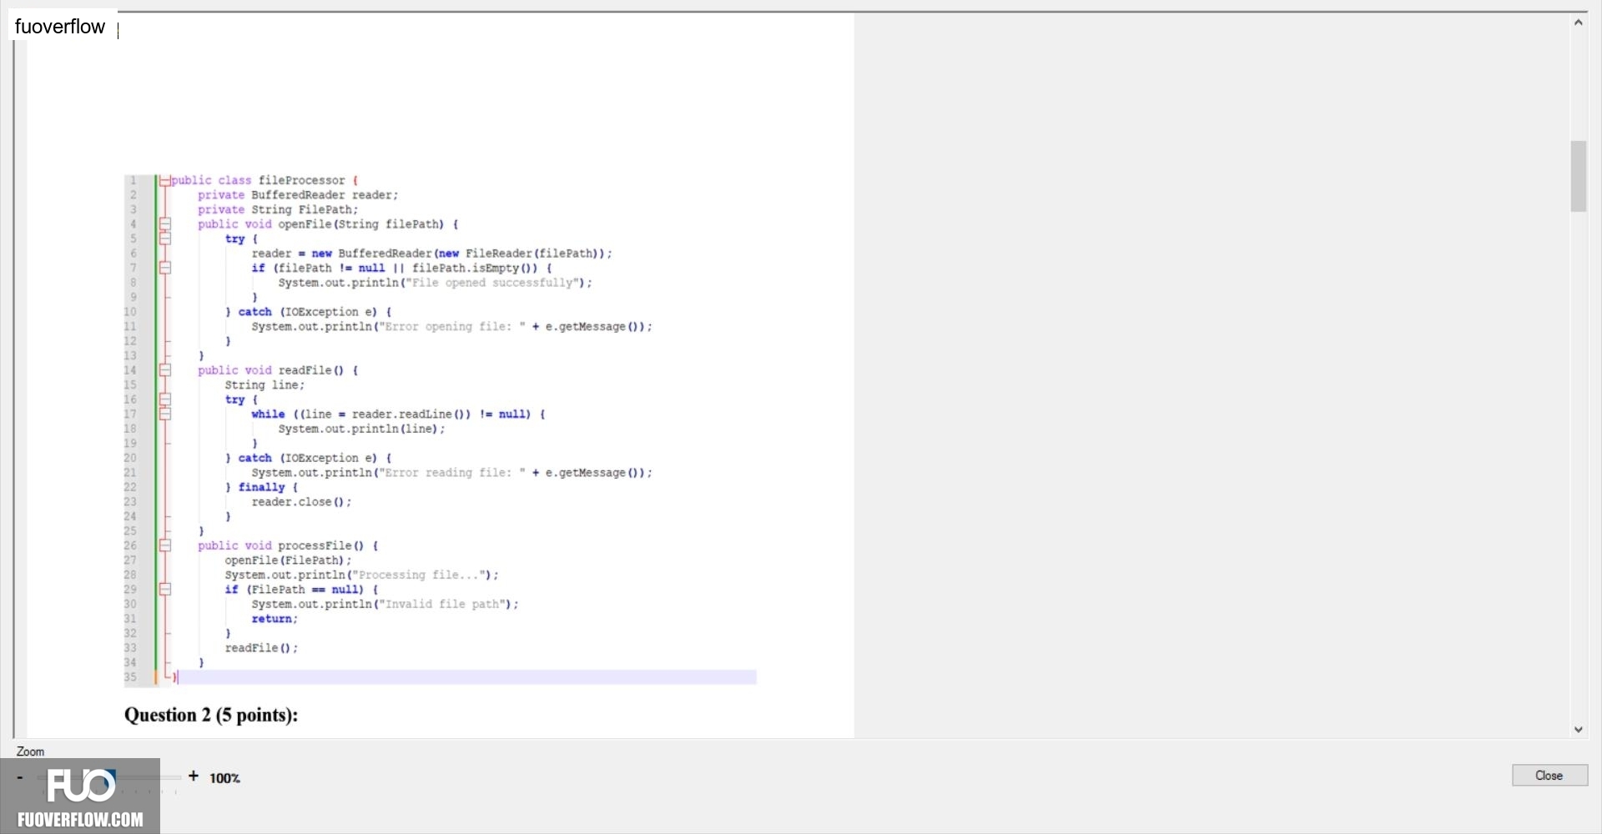Collapse the while loop fold on line 17
This screenshot has height=834, width=1602.
click(165, 414)
